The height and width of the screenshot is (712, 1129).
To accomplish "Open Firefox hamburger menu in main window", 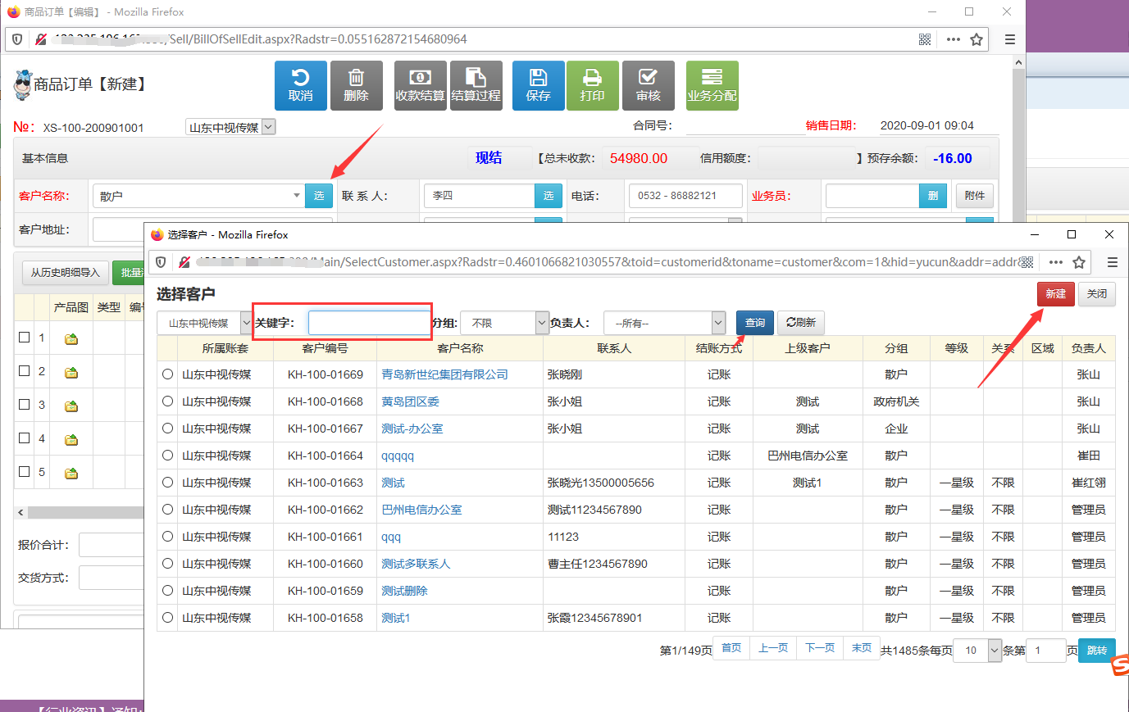I will coord(1010,39).
